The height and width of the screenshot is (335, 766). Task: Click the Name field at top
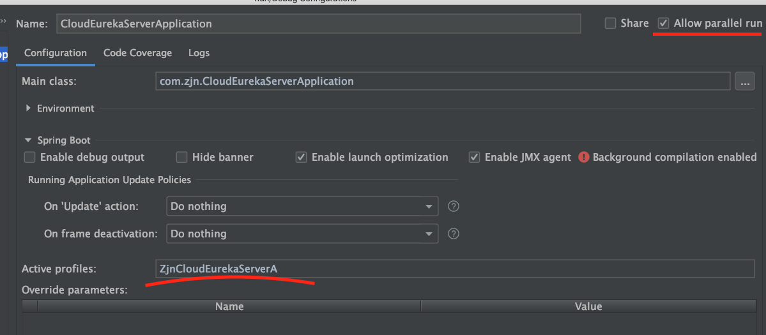pyautogui.click(x=318, y=24)
